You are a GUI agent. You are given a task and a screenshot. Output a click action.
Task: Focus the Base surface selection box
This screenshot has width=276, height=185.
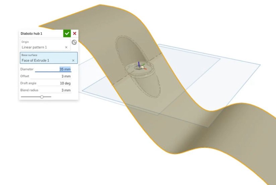(49, 58)
